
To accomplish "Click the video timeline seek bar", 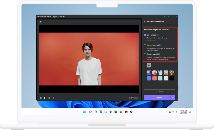I will point(90,98).
